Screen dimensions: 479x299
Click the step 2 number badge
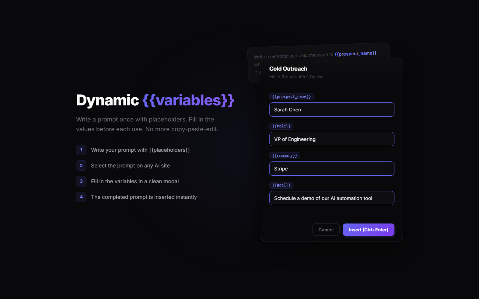pyautogui.click(x=81, y=166)
